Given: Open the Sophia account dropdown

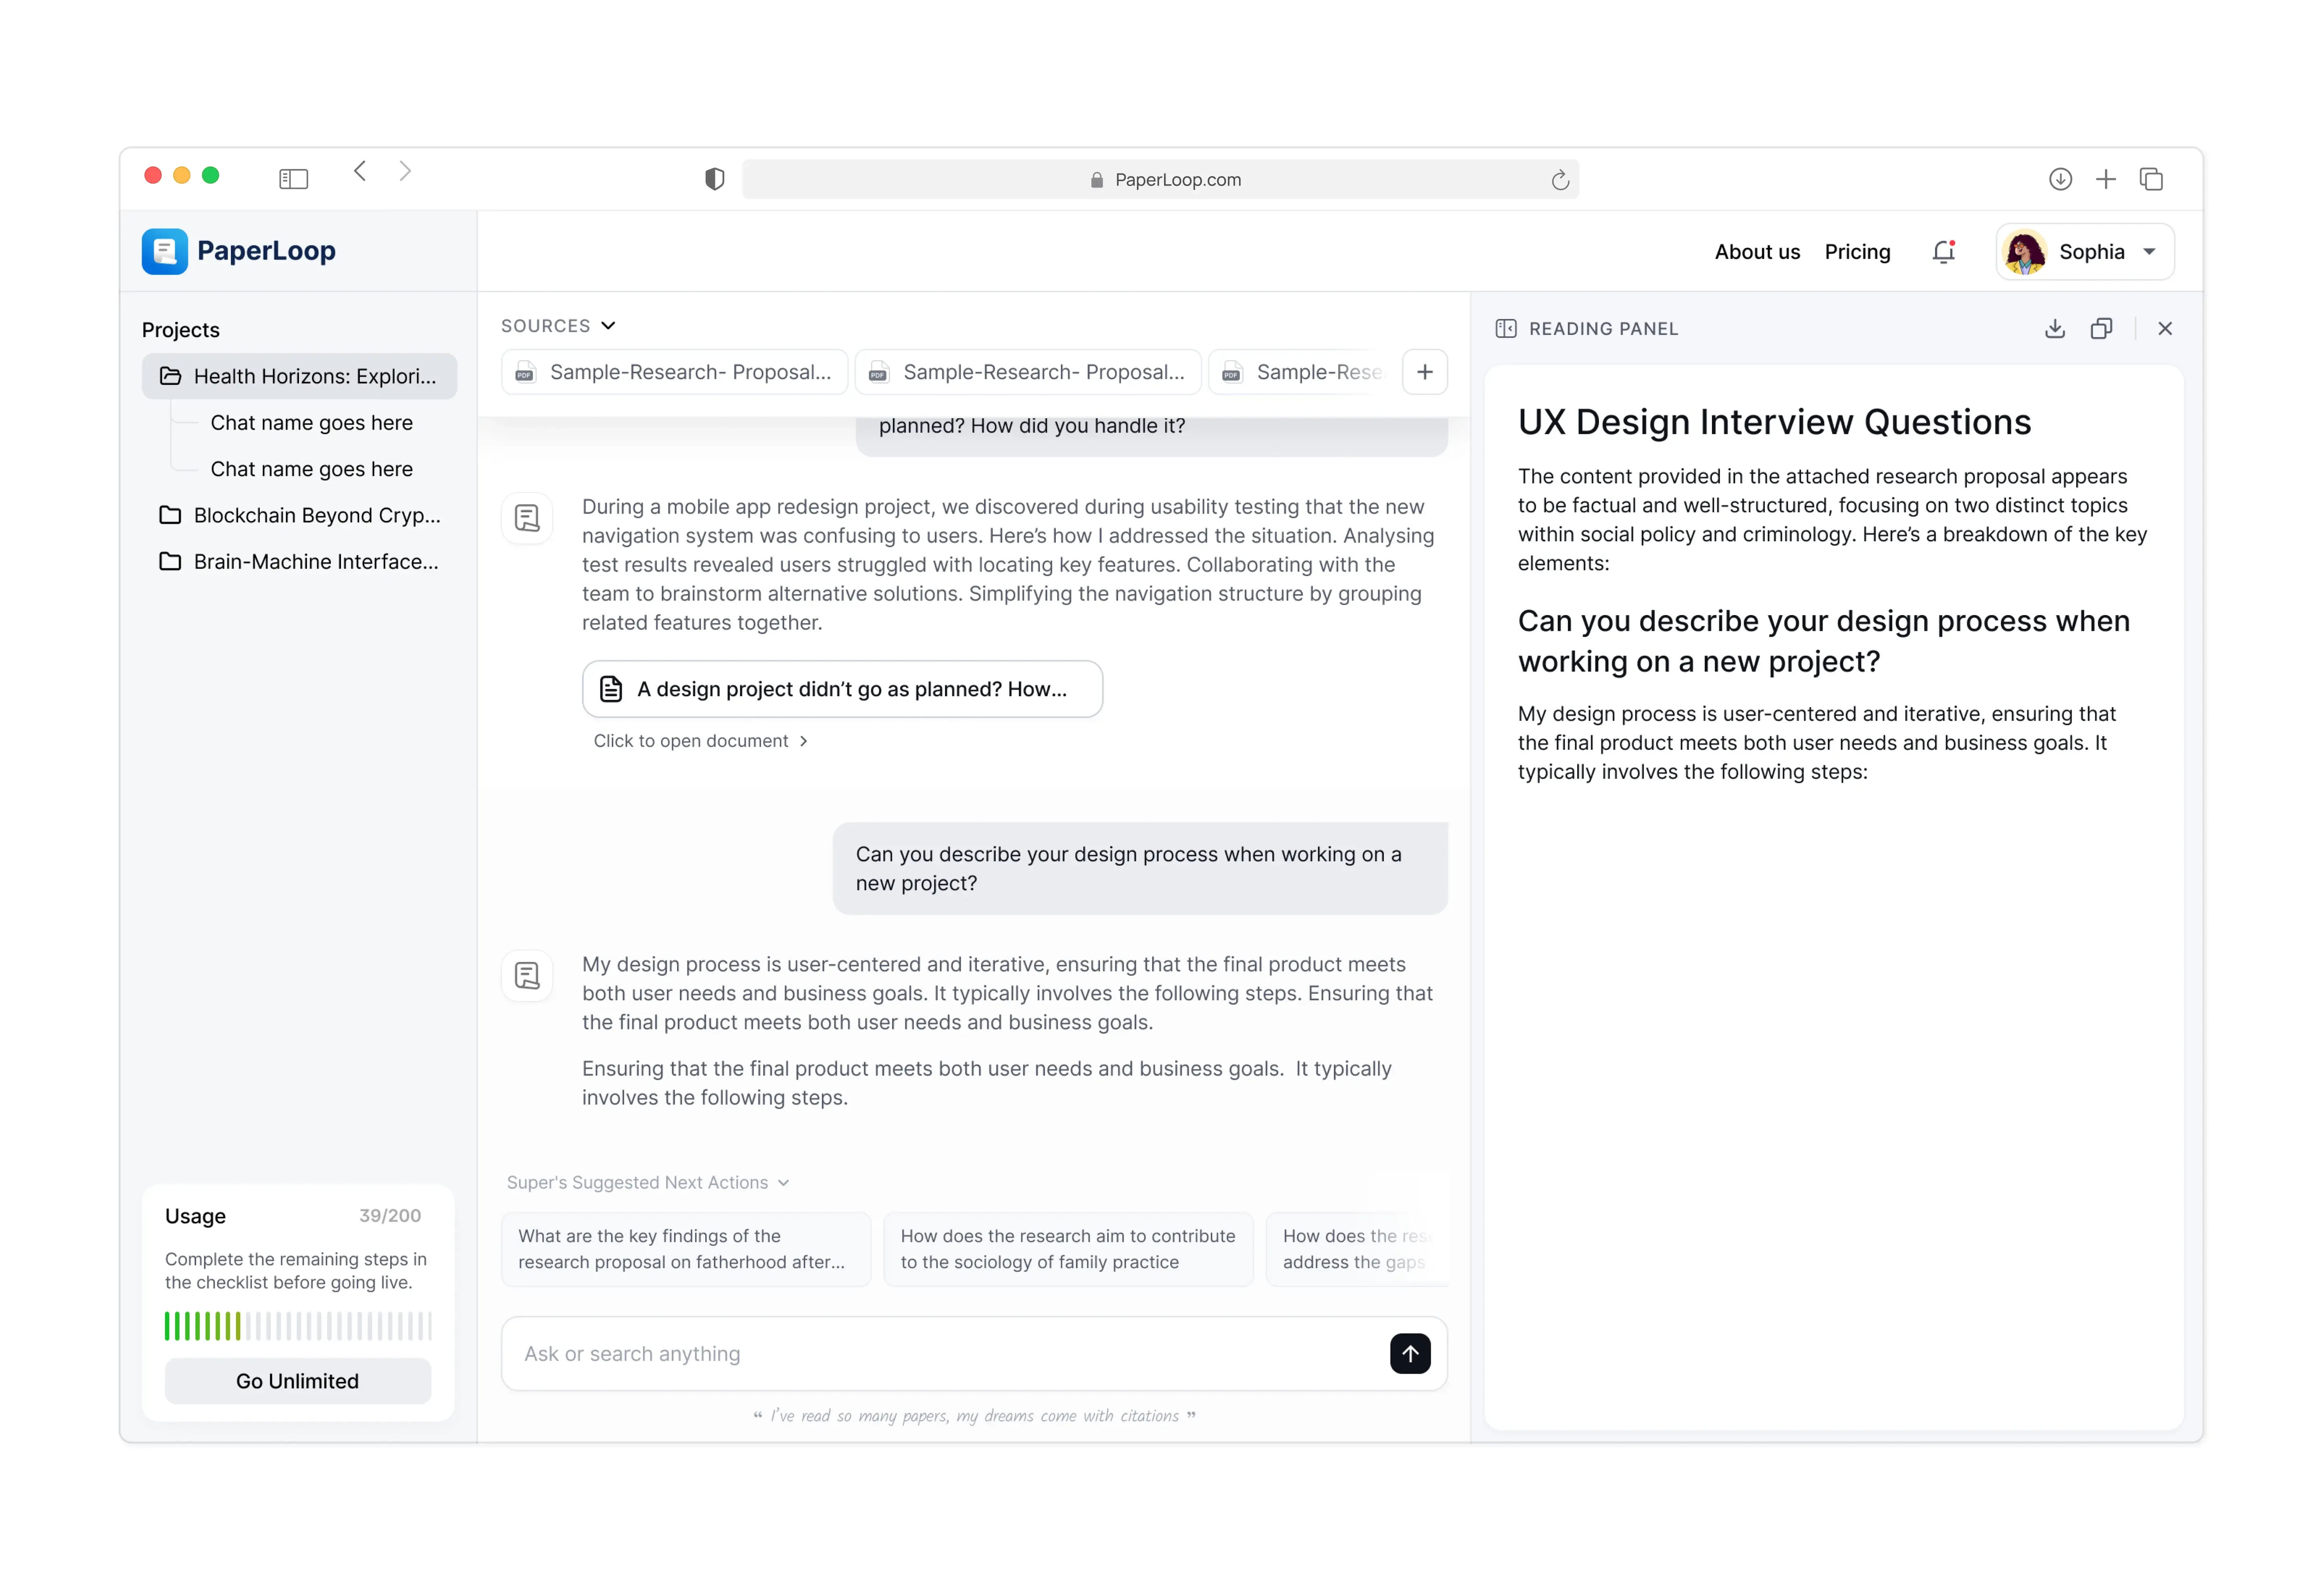Looking at the screenshot, I should pyautogui.click(x=2085, y=252).
